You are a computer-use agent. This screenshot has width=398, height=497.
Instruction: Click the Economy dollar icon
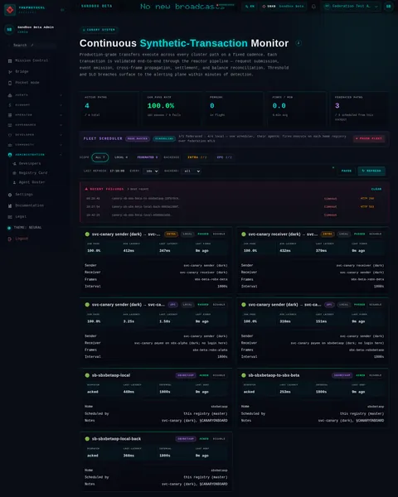click(x=10, y=105)
